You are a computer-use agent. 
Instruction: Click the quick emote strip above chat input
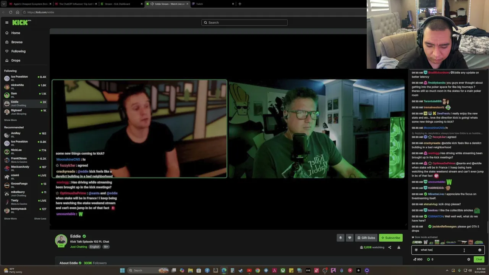click(x=448, y=242)
